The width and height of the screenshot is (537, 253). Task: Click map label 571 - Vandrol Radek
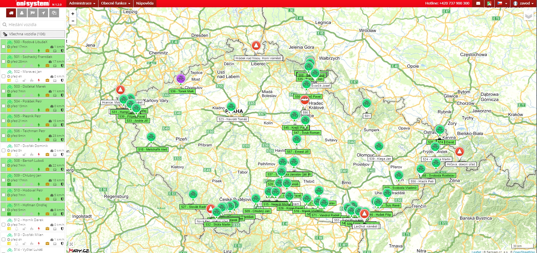(325, 215)
